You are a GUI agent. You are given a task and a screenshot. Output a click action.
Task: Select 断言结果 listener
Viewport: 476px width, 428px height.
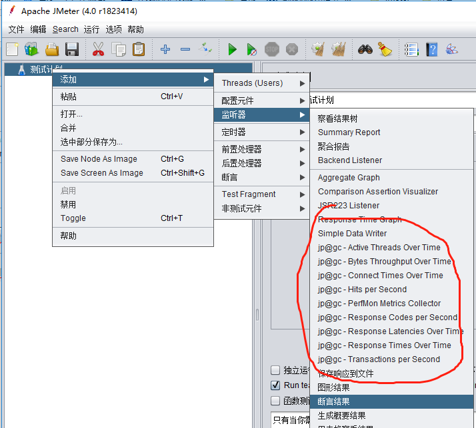click(391, 401)
